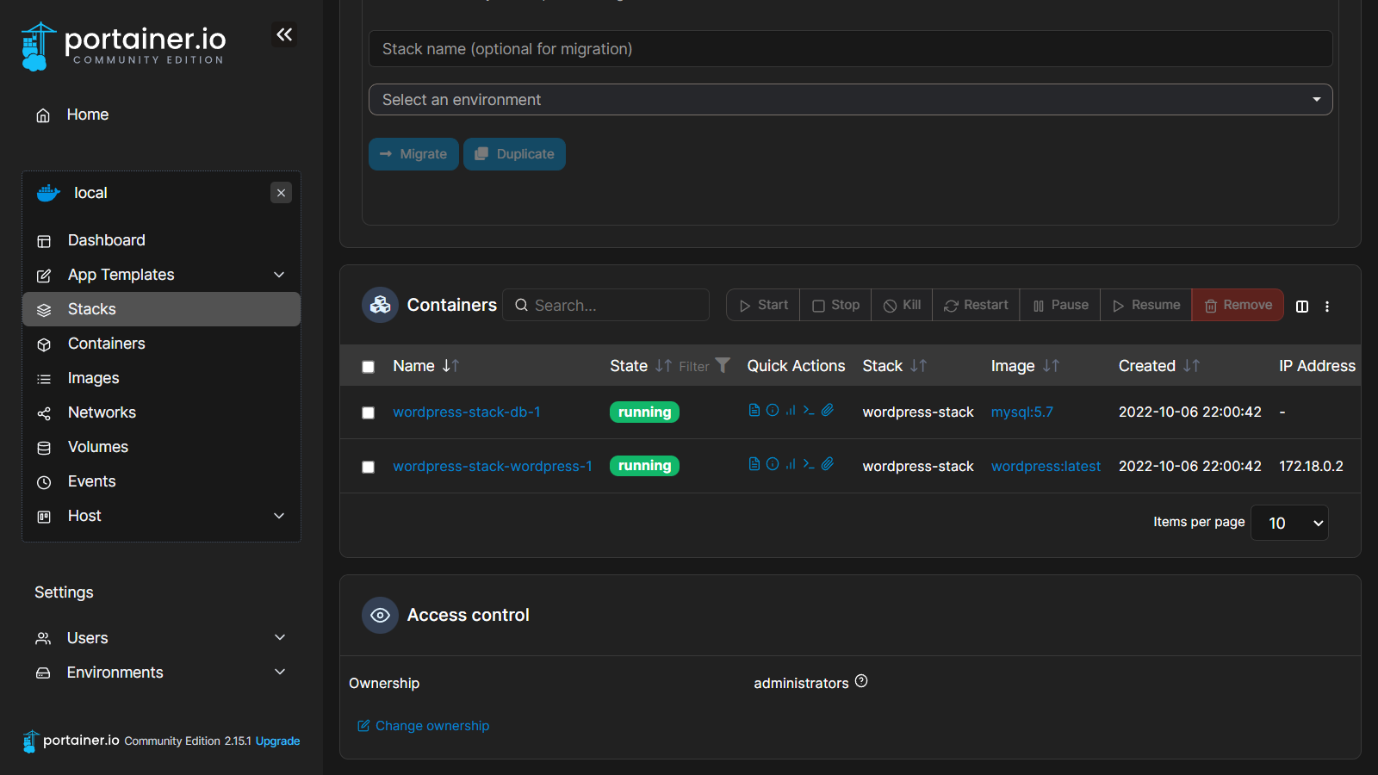
Task: Go to Volumes in the sidebar
Action: pyautogui.click(x=98, y=447)
